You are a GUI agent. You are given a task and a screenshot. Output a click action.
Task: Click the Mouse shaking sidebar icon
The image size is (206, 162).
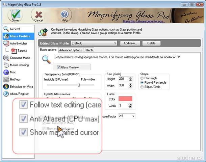[x=6, y=65]
